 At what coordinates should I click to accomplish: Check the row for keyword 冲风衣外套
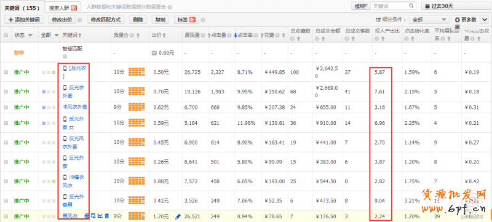pyautogui.click(x=6, y=107)
